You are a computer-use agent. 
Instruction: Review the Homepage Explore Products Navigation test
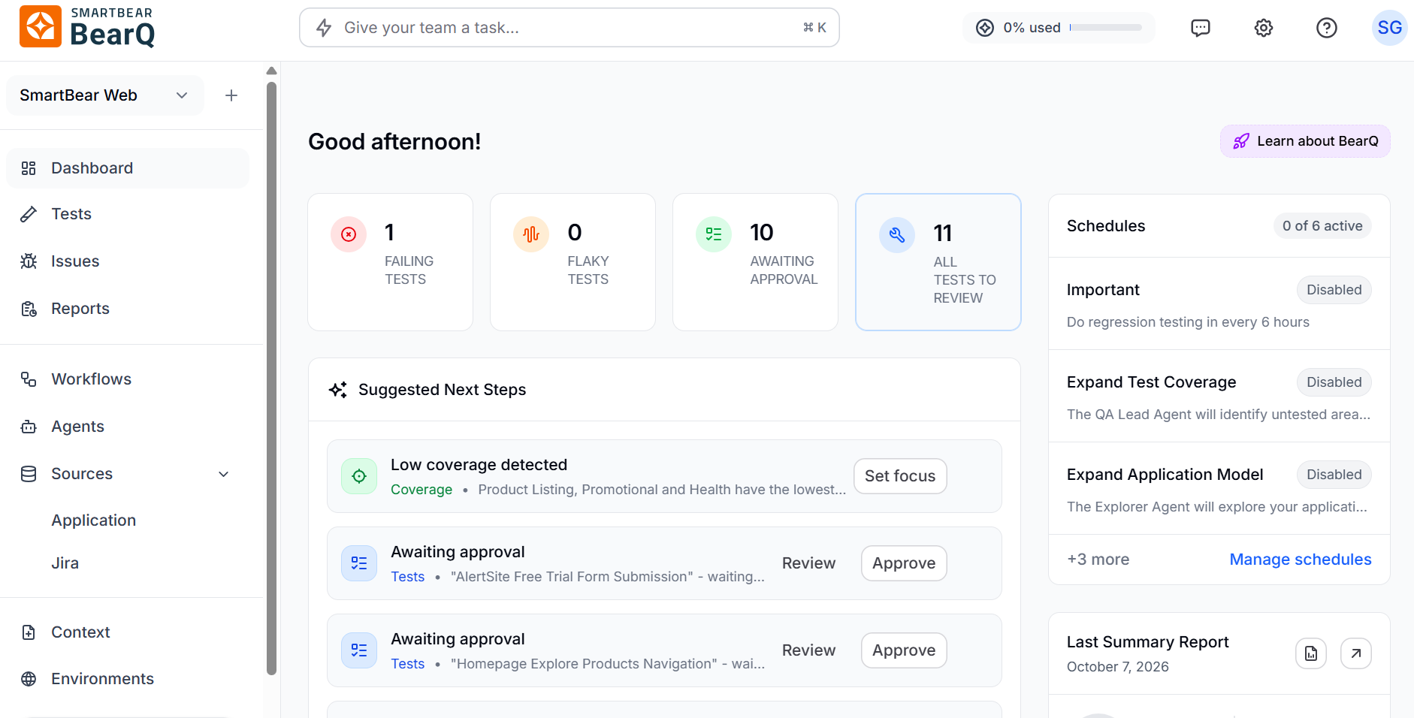(808, 650)
